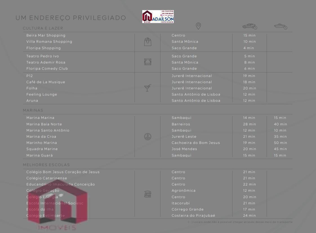Click the theater stage icon
This screenshot has width=316, height=233.
point(148,62)
